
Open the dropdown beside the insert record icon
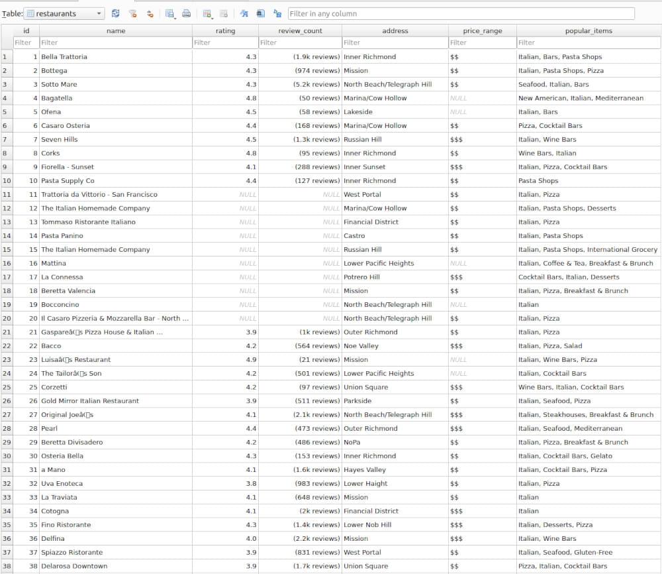pos(212,17)
